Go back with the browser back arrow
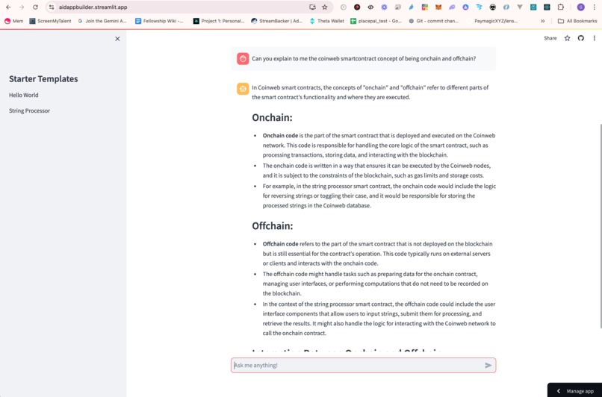The height and width of the screenshot is (397, 602). [8, 7]
